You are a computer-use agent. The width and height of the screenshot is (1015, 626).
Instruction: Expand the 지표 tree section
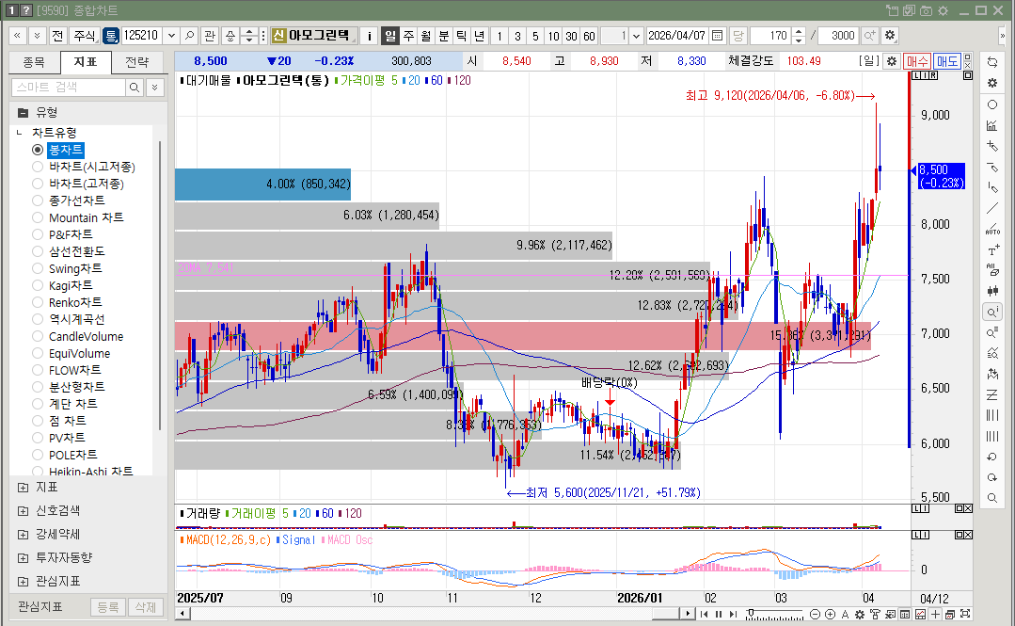(24, 488)
